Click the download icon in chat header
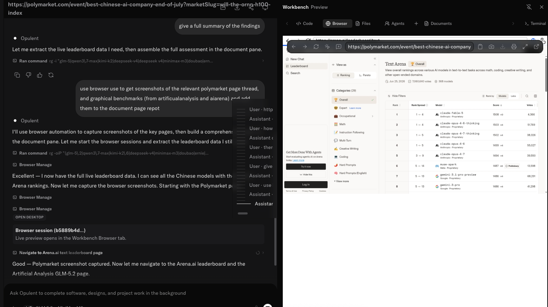 pos(237,7)
